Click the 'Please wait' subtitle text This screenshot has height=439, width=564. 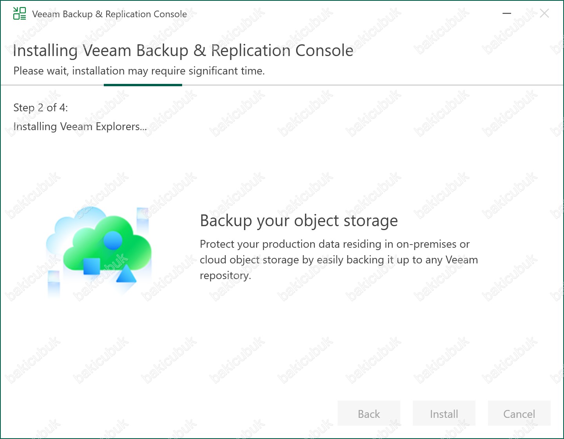[139, 71]
